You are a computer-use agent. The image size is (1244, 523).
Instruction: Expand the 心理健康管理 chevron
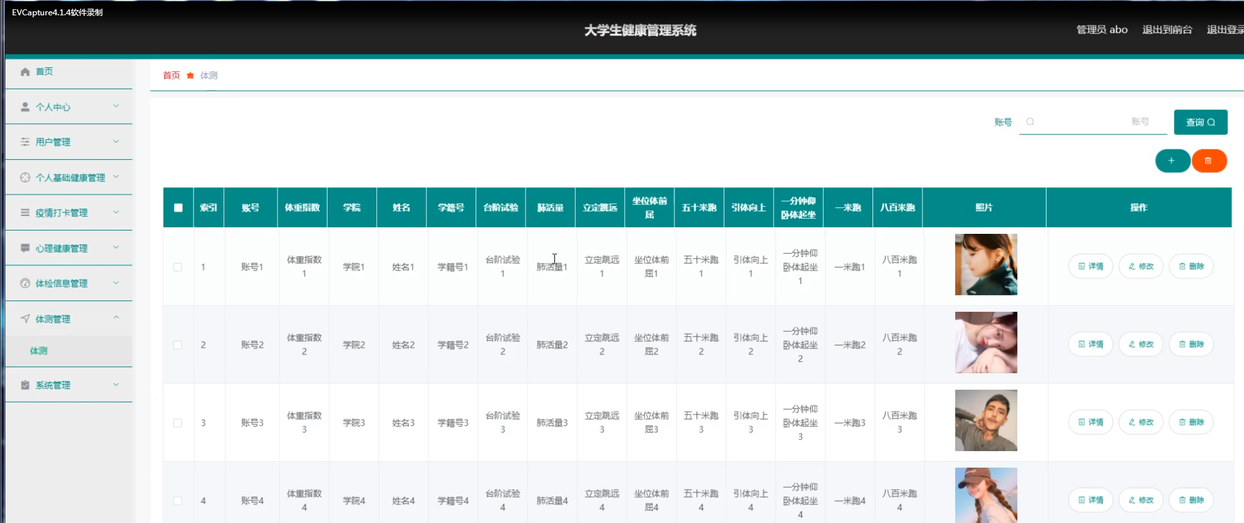click(116, 247)
